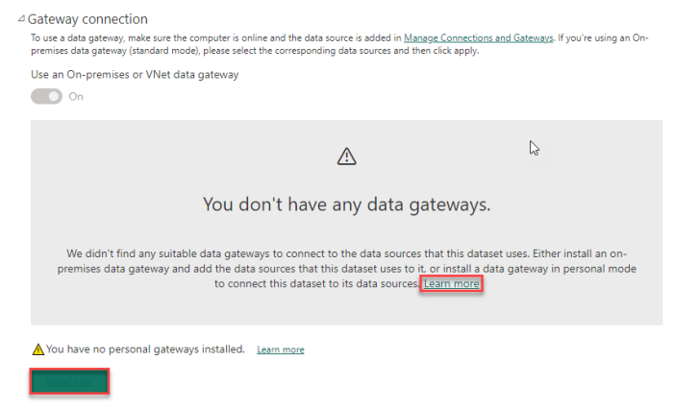Collapse the Gateway connection section triangle
Viewport: 673px width, 408px height.
[x=21, y=19]
